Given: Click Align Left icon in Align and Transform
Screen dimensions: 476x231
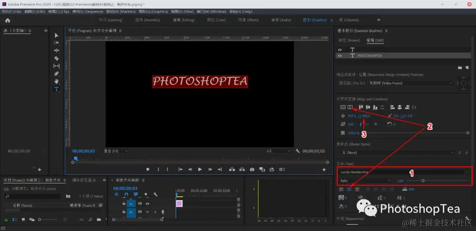Looking at the screenshot, I should click(392, 107).
